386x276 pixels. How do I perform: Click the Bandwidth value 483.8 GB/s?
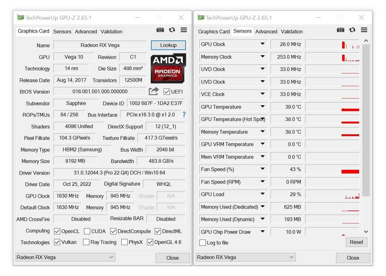tap(161, 161)
